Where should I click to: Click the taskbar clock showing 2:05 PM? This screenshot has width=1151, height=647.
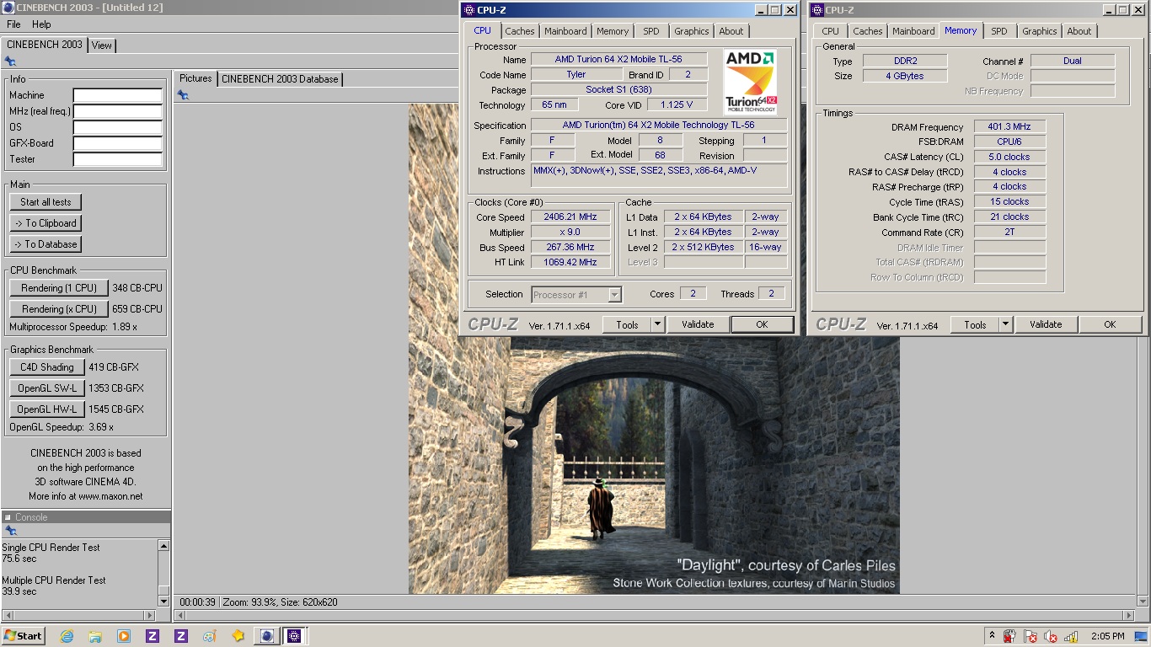[1107, 636]
